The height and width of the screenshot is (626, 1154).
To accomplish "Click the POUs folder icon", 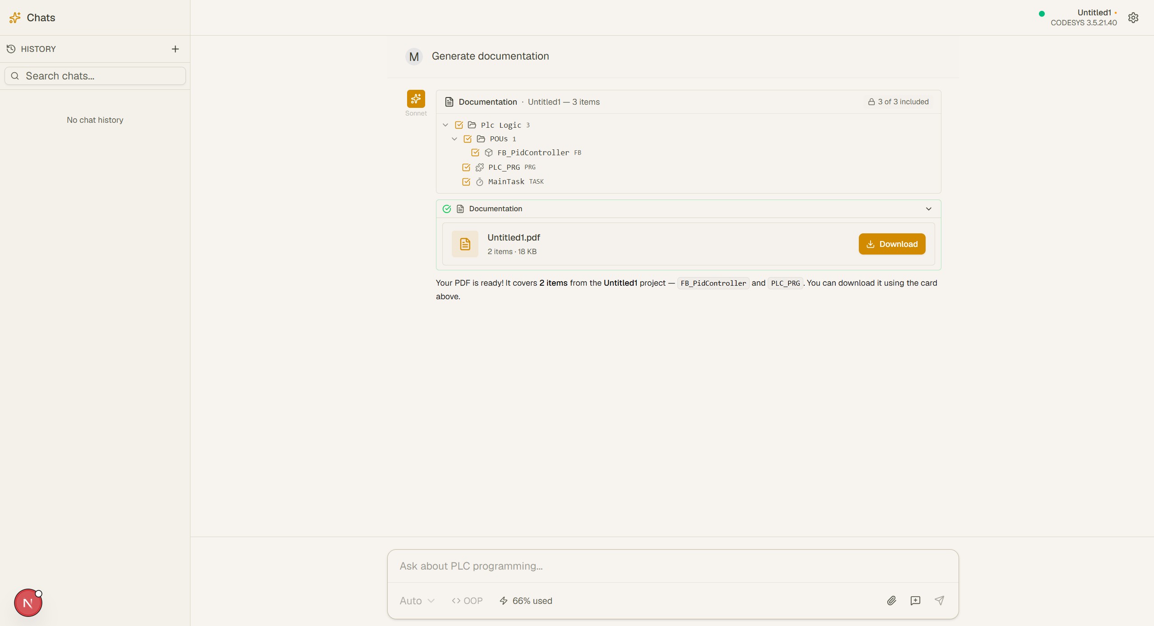I will (x=481, y=139).
